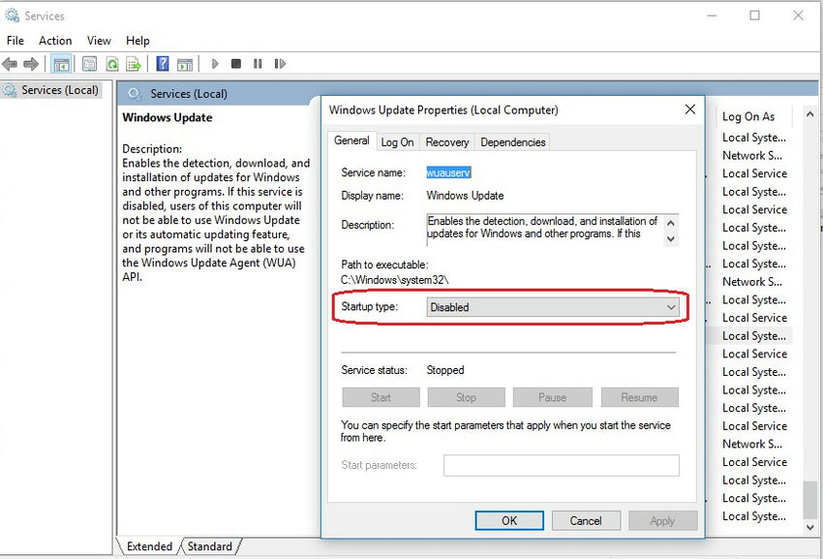Viewport: 823px width, 559px height.
Task: Click the services list scrollbar up arrow
Action: (x=809, y=114)
